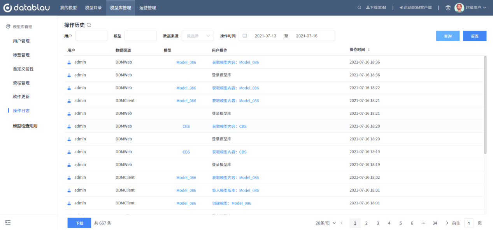Screen dimensions: 493x230
Task: Focus the 模型 filter input field
Action: (140, 36)
